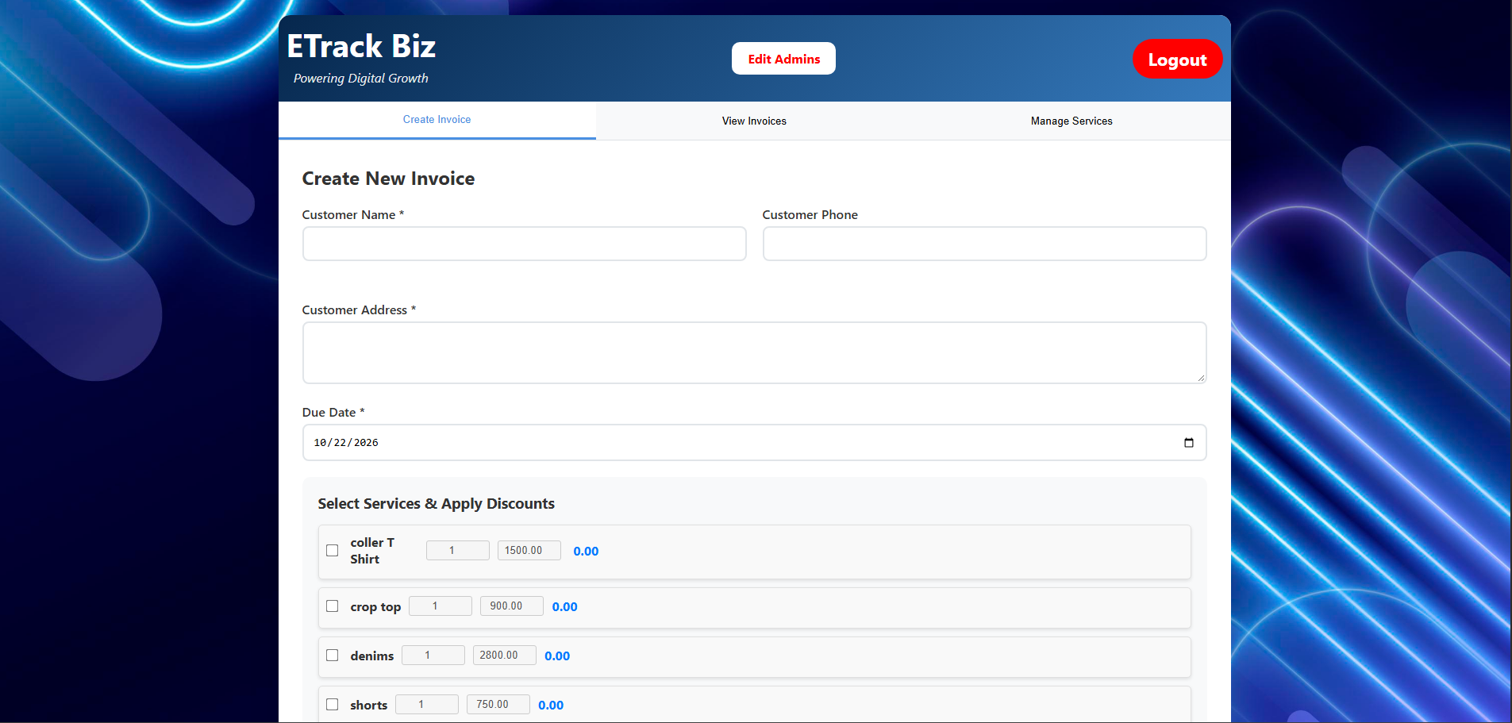
Task: Edit the coller T Shirt quantity box
Action: [x=458, y=550]
